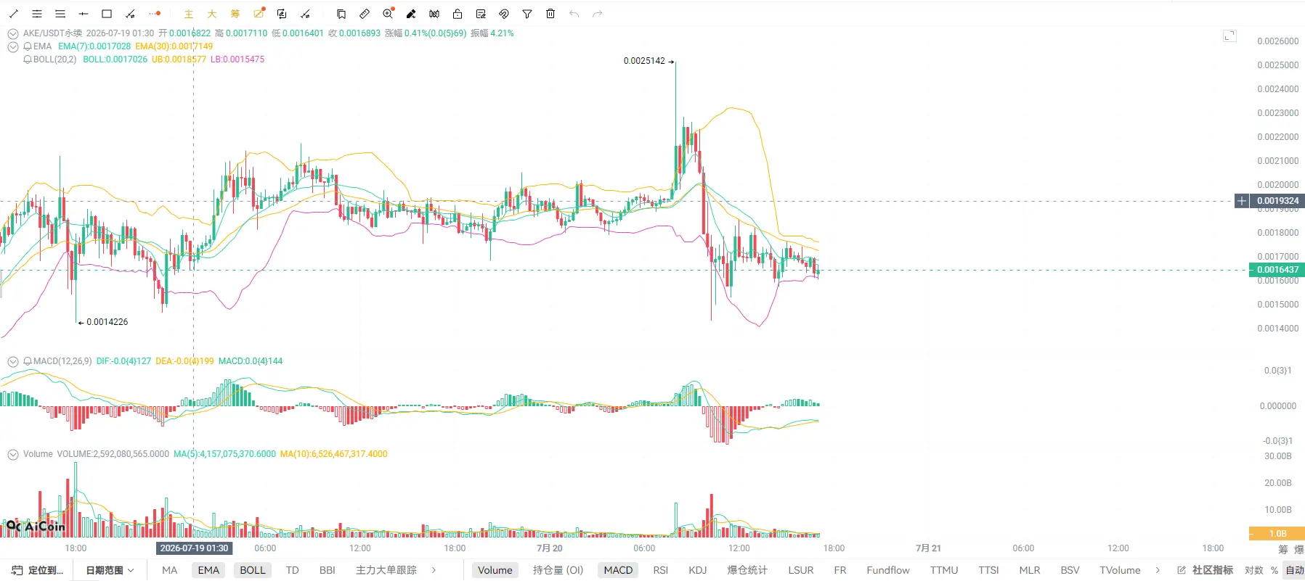
Task: Collapse the AKE/USDT price info row
Action: coord(13,33)
